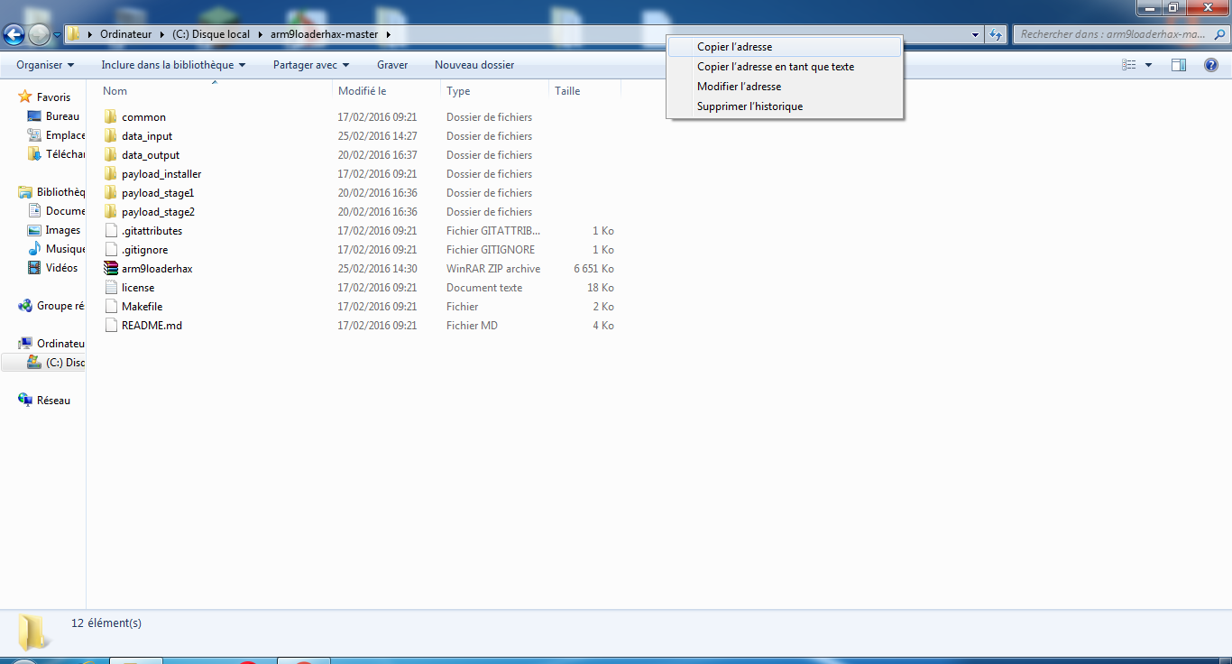
Task: Open the payload_installer folder
Action: point(161,174)
